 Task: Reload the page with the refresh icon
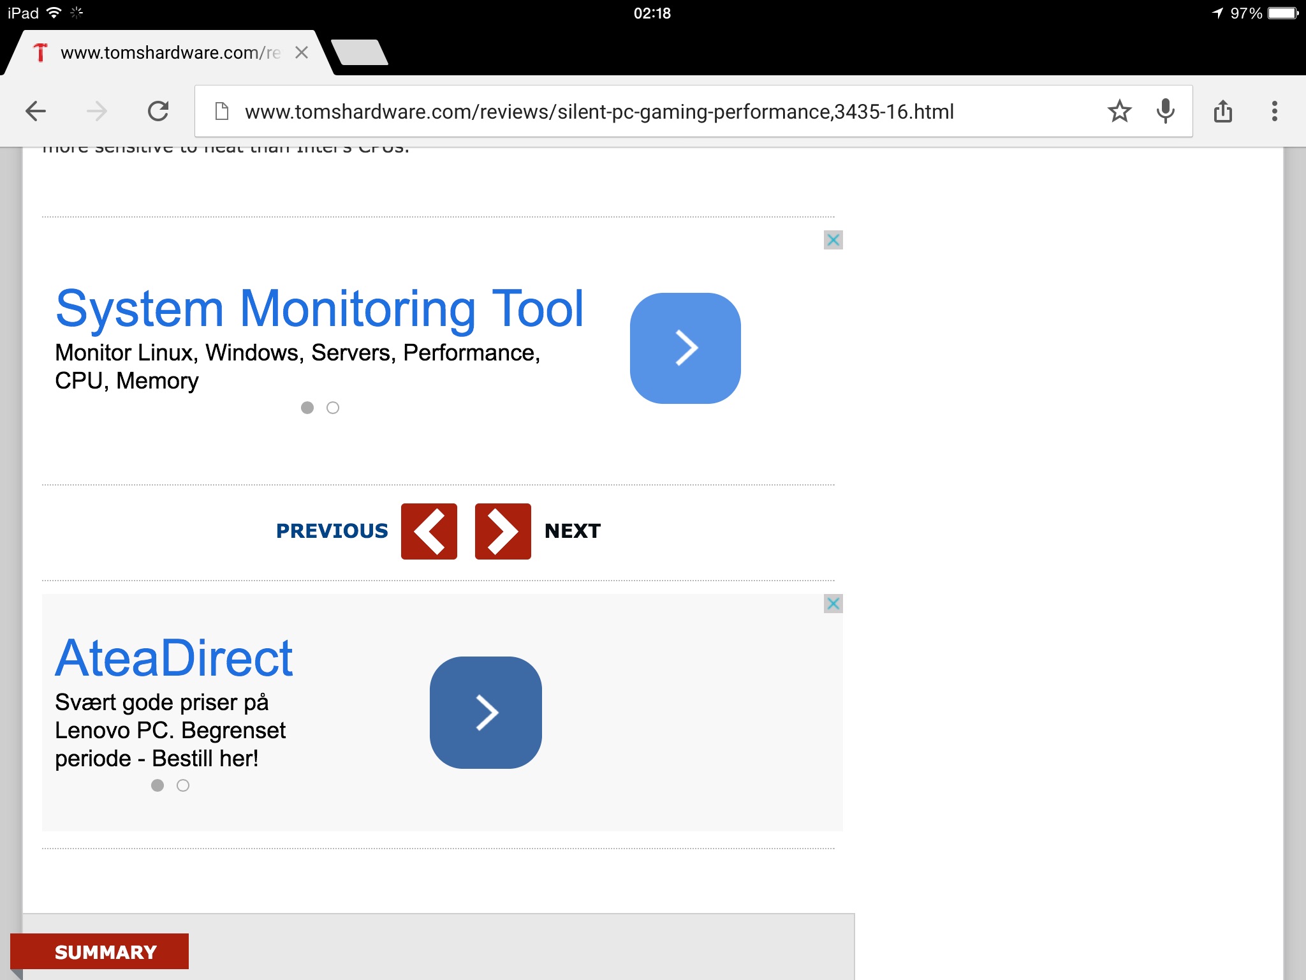click(158, 112)
